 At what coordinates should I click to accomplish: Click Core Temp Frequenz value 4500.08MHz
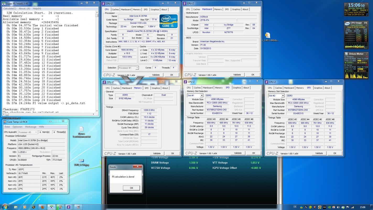pos(41,148)
